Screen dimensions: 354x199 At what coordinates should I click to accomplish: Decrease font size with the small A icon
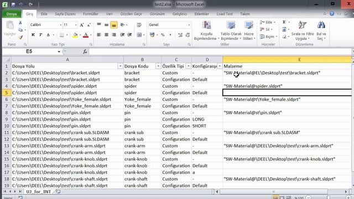(88, 25)
